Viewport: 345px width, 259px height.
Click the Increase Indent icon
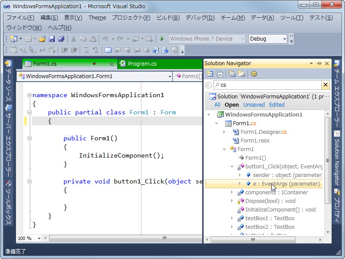pyautogui.click(x=74, y=51)
